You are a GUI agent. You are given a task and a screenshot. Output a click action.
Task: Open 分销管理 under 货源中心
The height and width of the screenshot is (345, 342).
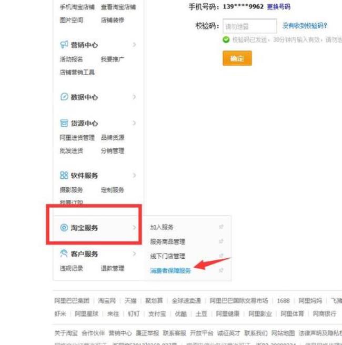coord(113,151)
